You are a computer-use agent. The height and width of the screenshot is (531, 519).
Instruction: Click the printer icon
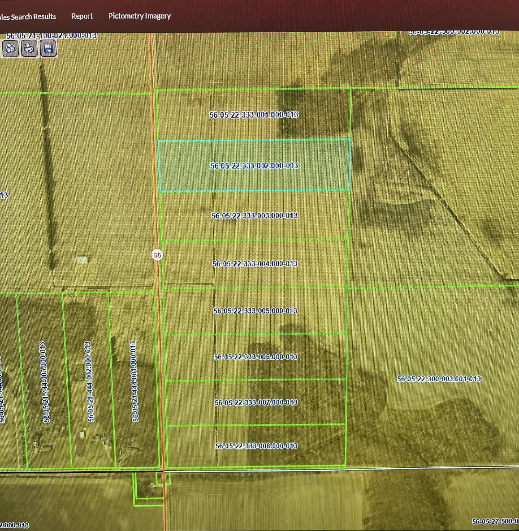click(x=29, y=48)
